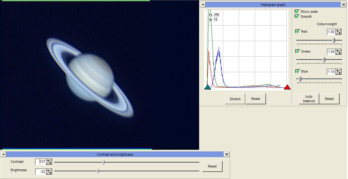Click the Brightness slider handle
This screenshot has width=348, height=179.
[98, 171]
